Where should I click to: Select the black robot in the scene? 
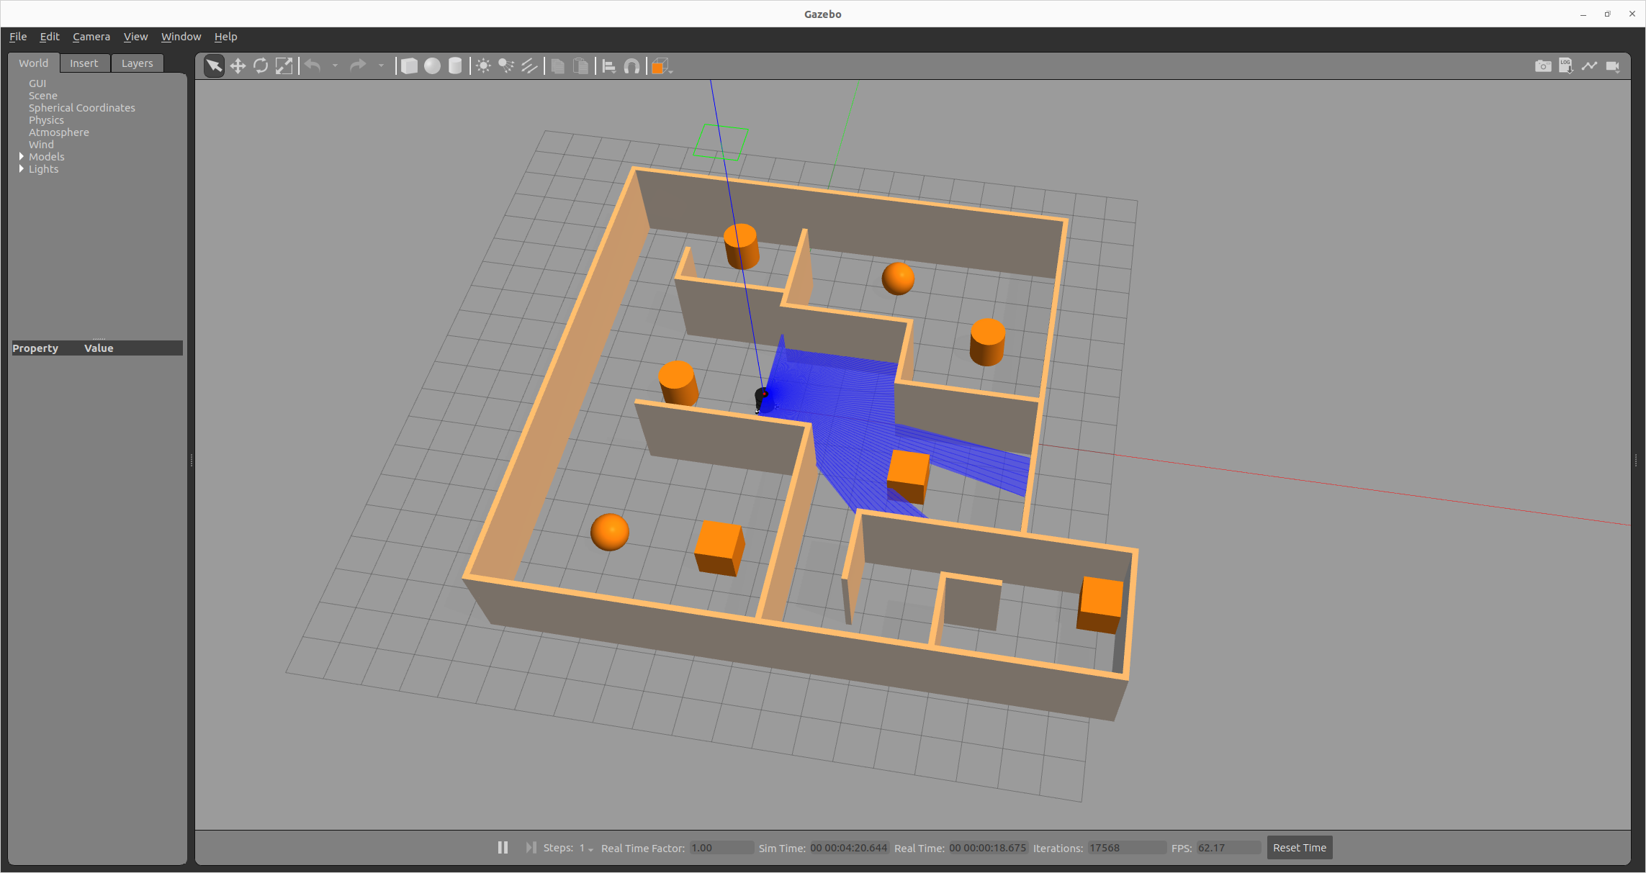[x=762, y=399]
